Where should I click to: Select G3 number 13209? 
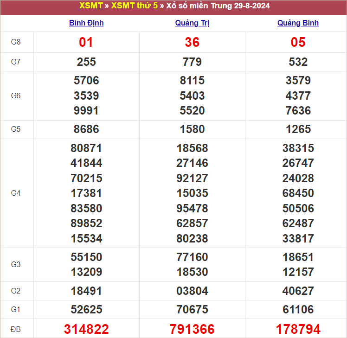86,272
